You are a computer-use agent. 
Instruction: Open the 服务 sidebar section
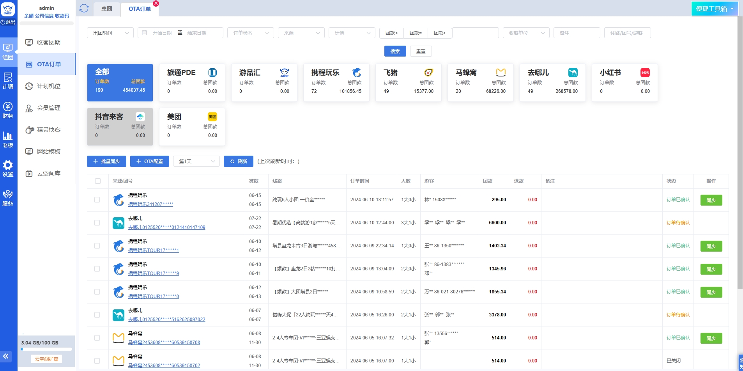[x=8, y=198]
